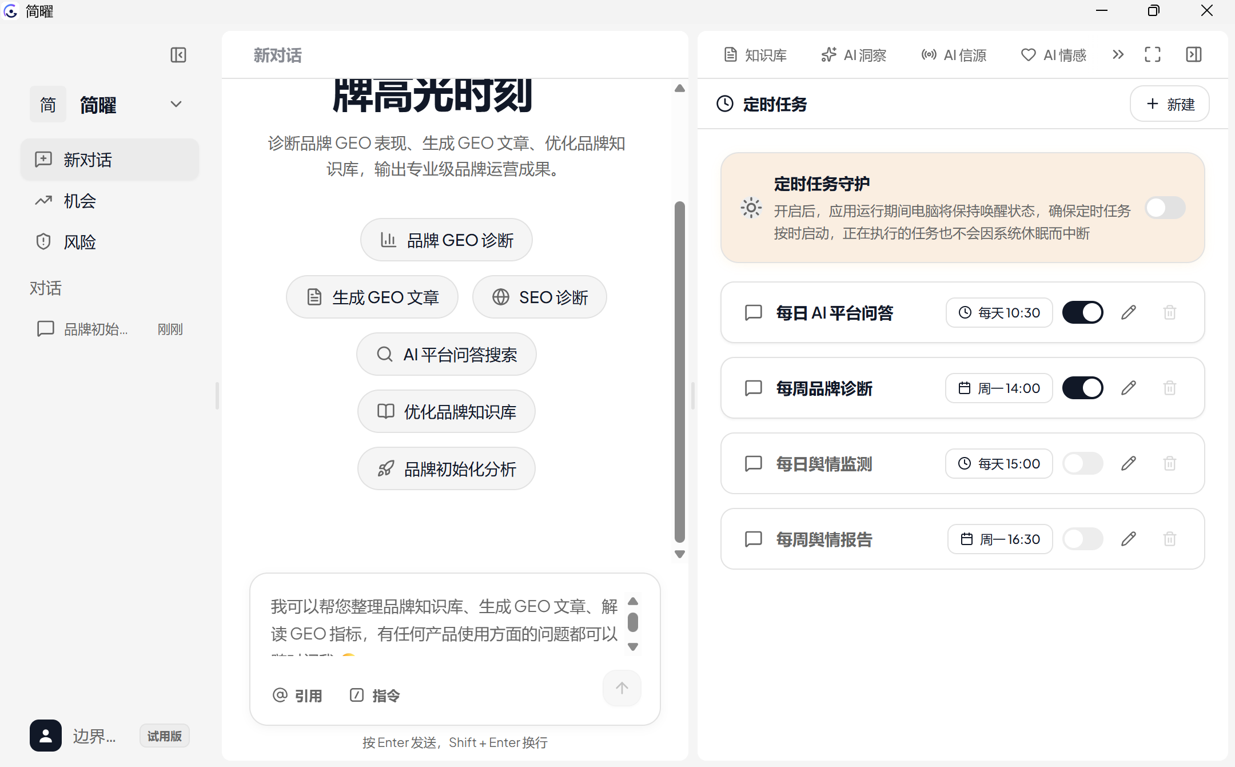Click 新建 to create scheduled task
The height and width of the screenshot is (767, 1235).
pos(1170,104)
